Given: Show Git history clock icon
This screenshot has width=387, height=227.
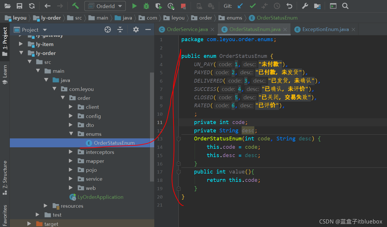Looking at the screenshot, I should [277, 6].
